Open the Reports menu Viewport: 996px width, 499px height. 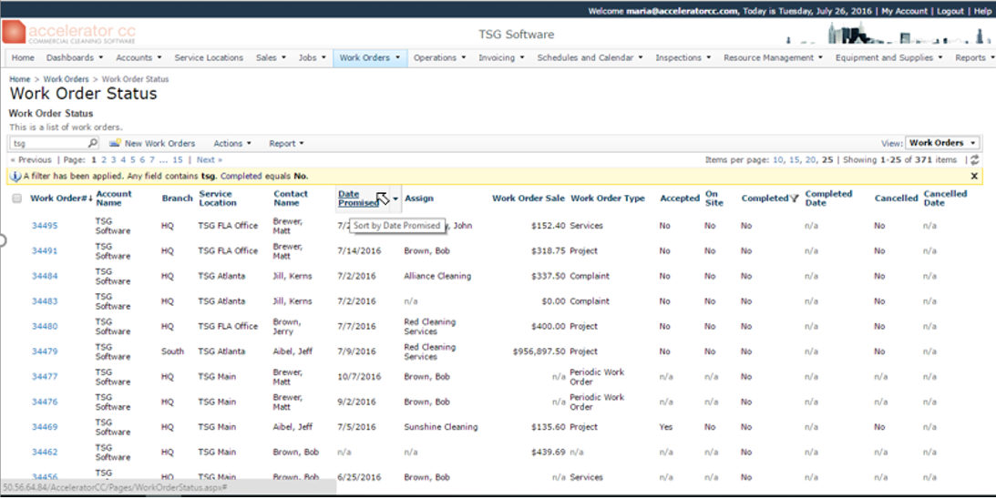click(x=974, y=57)
